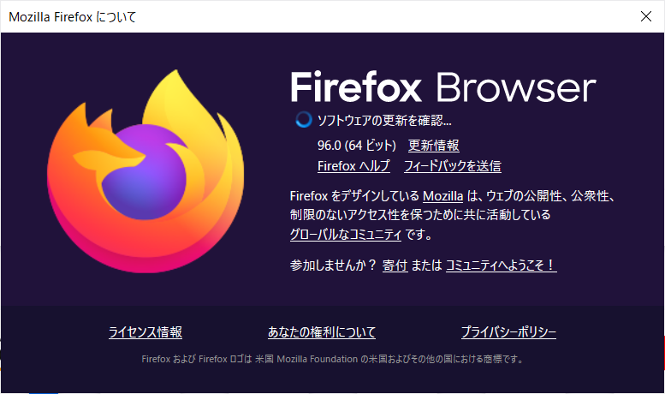
Task: Close the Mozilla Firefox について dialog
Action: (x=645, y=16)
